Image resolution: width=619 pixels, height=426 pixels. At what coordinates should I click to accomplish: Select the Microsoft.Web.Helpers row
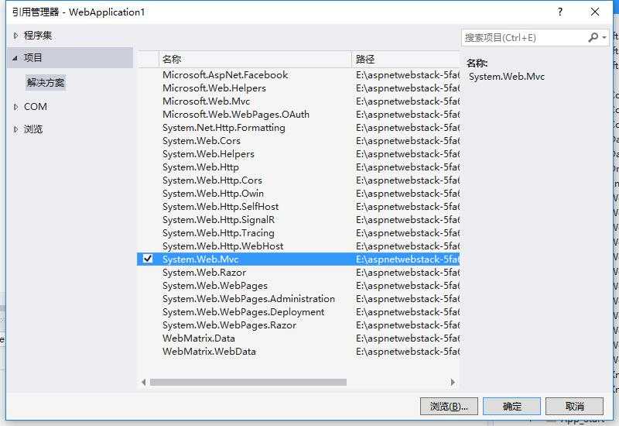[x=298, y=88]
